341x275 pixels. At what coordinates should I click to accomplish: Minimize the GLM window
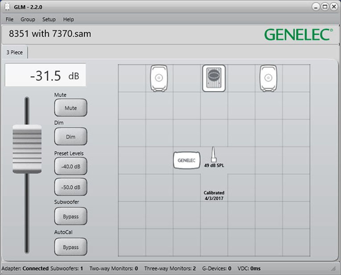(316, 7)
